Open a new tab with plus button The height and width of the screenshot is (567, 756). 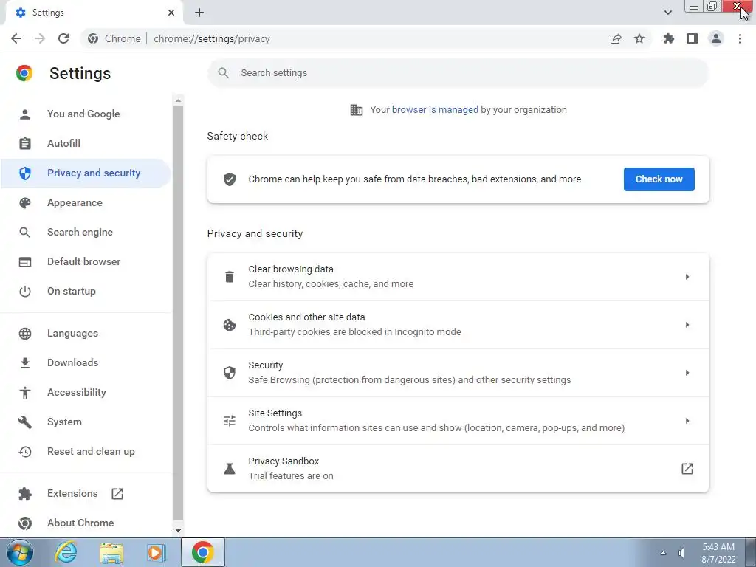199,13
